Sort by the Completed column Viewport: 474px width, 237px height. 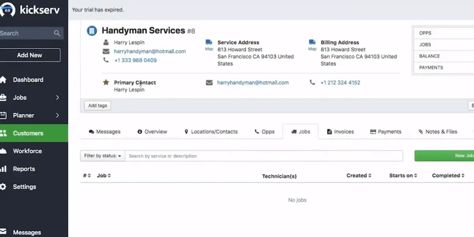[448, 175]
